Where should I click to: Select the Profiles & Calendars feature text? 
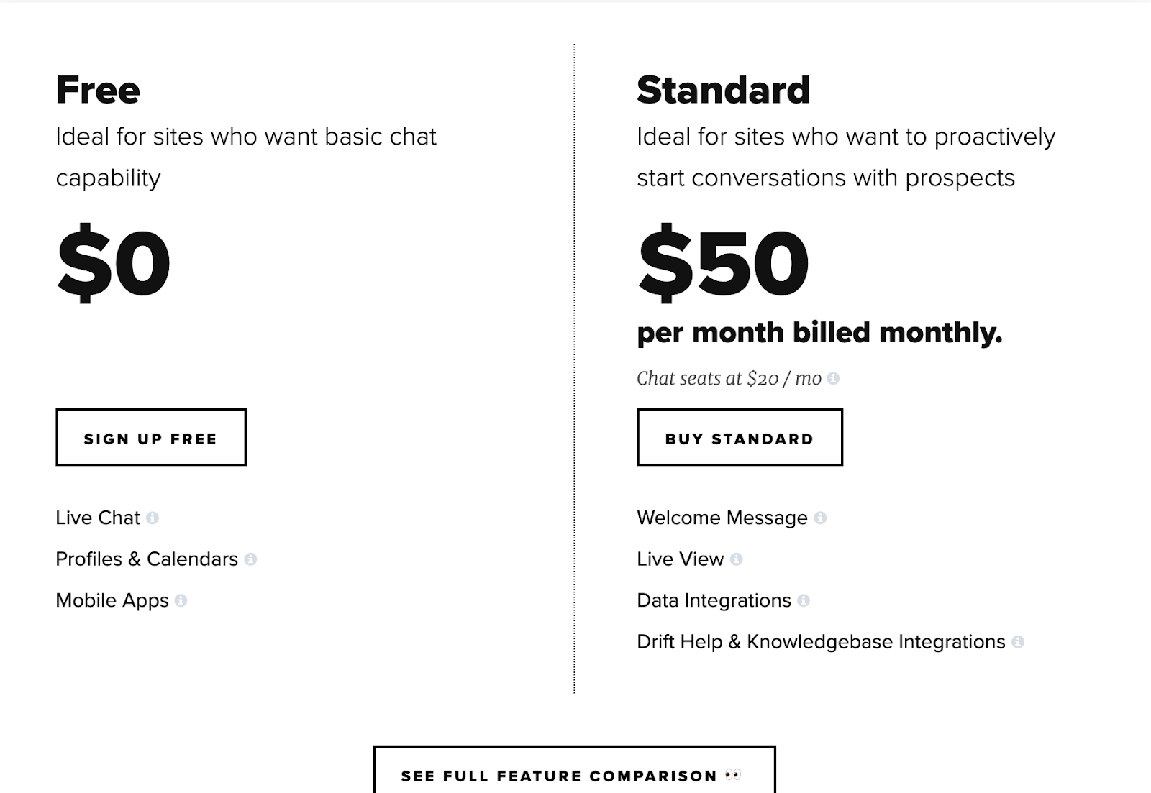[147, 559]
